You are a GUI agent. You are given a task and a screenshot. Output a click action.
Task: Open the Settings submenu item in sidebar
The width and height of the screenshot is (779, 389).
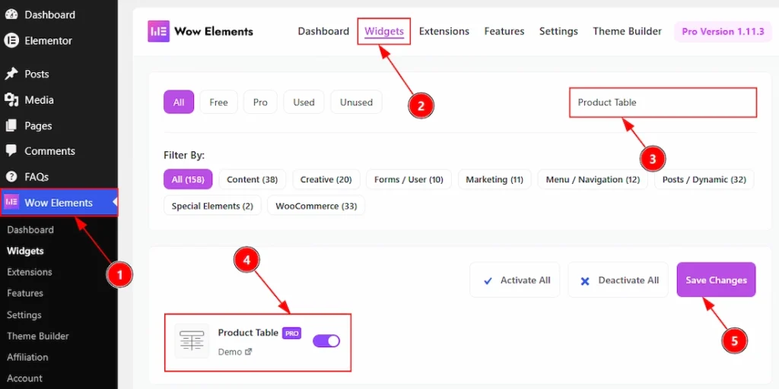pyautogui.click(x=24, y=315)
